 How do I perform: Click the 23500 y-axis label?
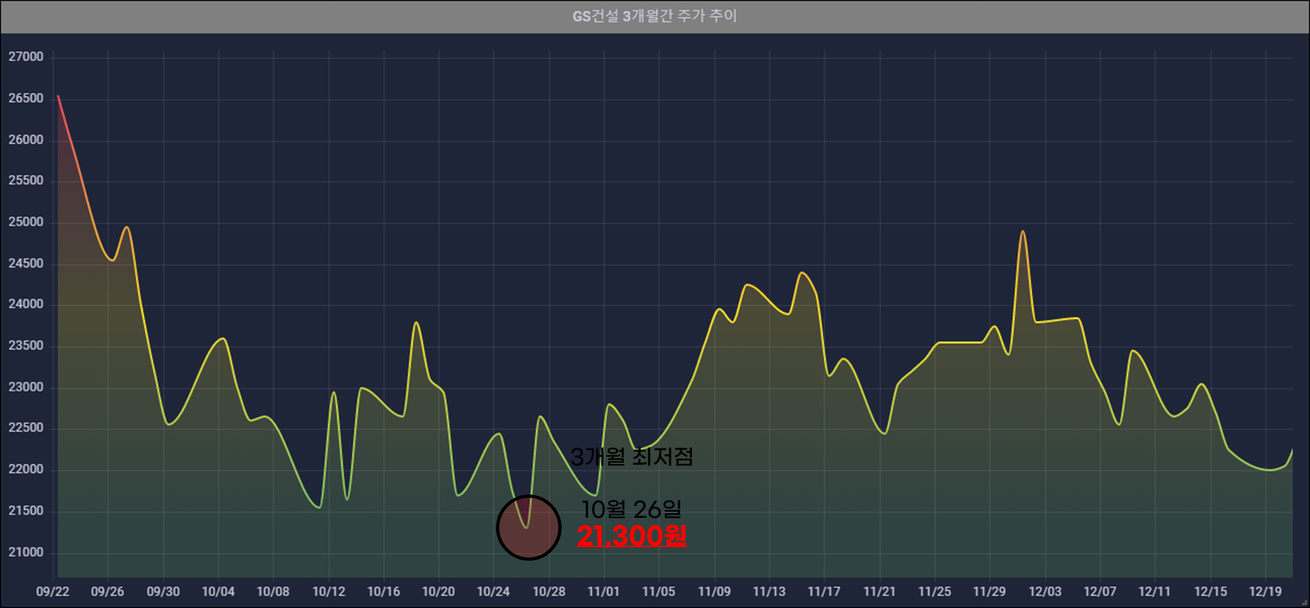tap(26, 346)
